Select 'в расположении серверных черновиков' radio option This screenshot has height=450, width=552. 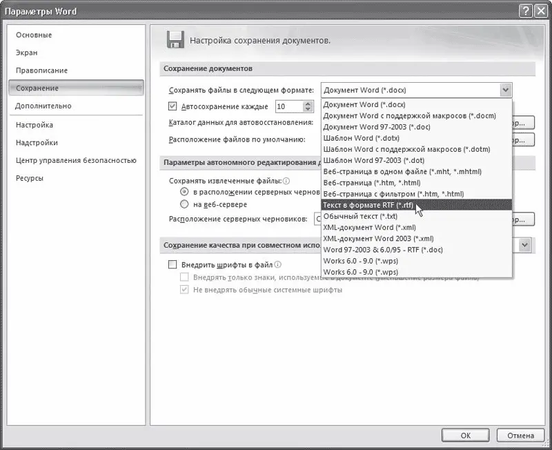tap(184, 191)
